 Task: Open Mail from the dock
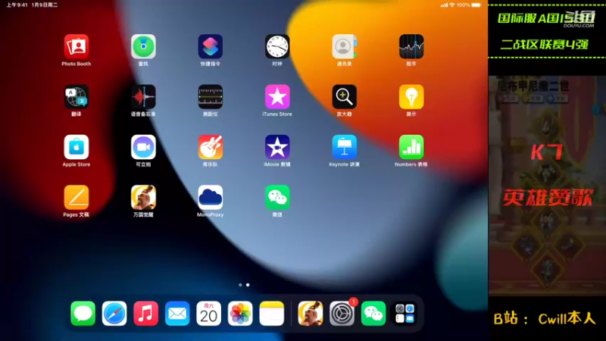coord(177,314)
